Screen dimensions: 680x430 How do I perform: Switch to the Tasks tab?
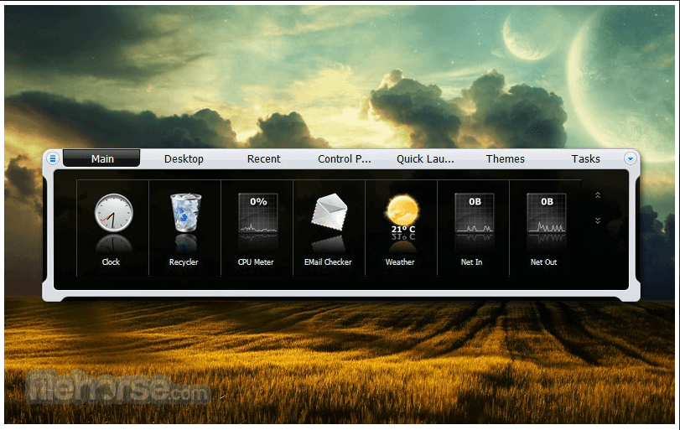point(586,159)
